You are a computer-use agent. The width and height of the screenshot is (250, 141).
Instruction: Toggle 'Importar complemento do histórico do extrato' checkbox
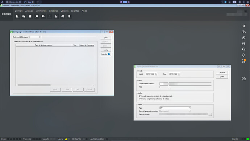click(140, 99)
